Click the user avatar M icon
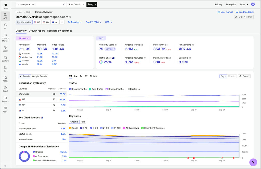 (x=253, y=4)
